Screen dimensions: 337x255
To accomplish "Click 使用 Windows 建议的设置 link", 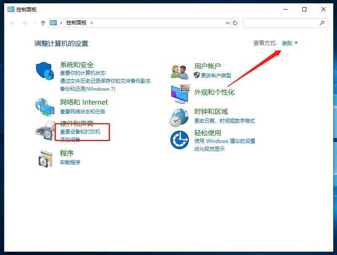I will pyautogui.click(x=225, y=141).
